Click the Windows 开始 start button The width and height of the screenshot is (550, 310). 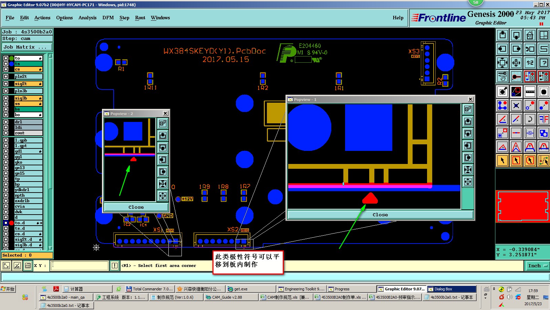click(8, 289)
